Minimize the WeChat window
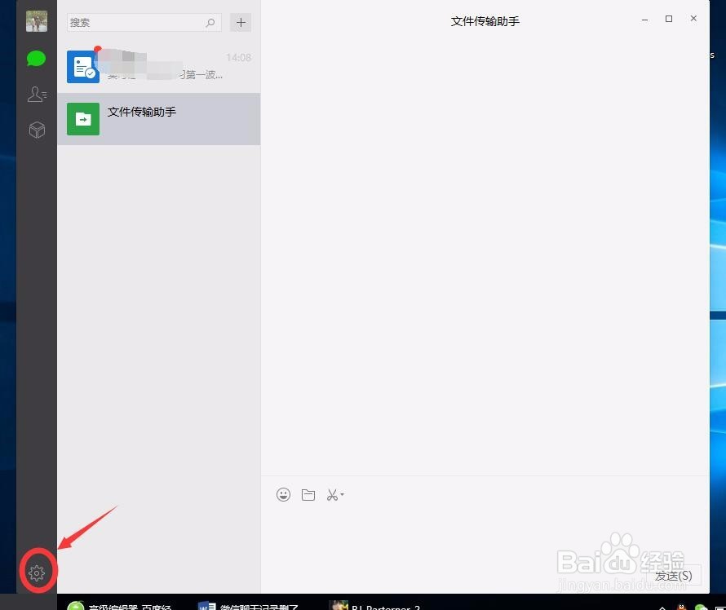Image resolution: width=726 pixels, height=610 pixels. pyautogui.click(x=644, y=19)
